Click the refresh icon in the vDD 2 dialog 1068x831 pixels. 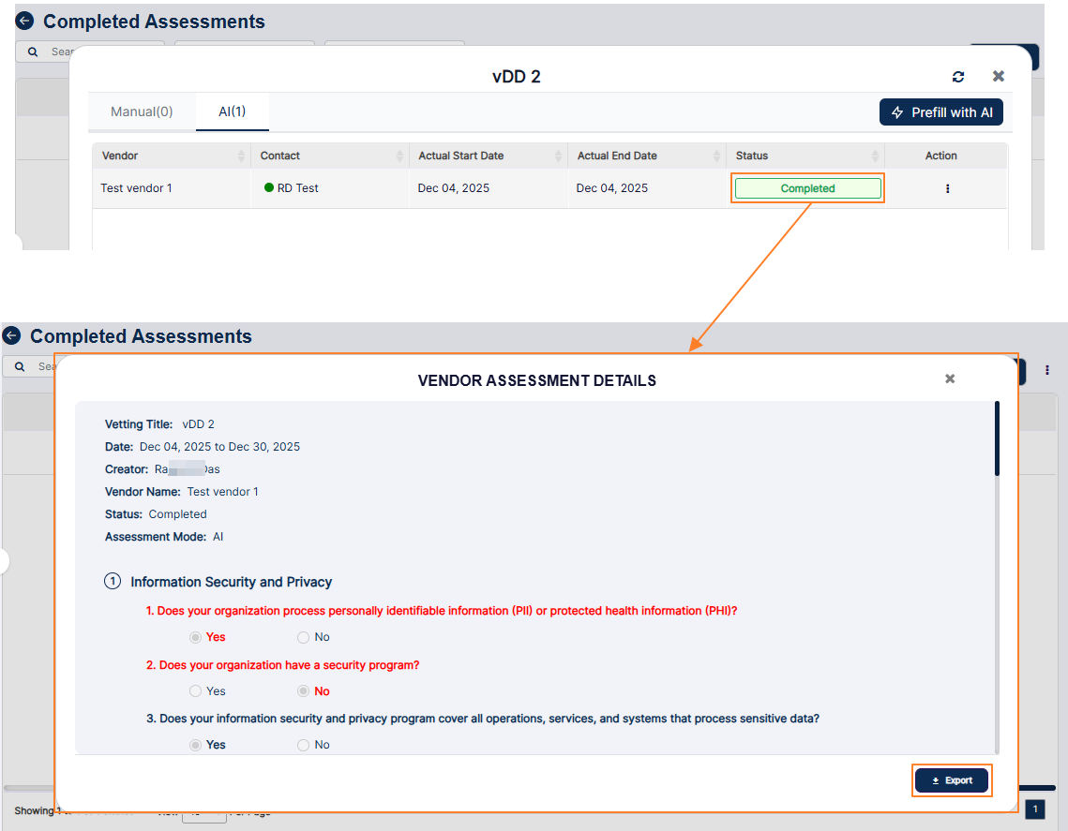pos(957,76)
